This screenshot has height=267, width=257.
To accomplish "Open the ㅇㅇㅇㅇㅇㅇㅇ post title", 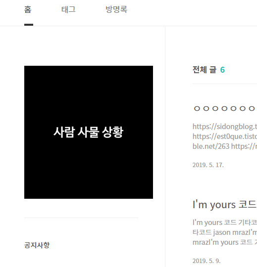I will pos(225,108).
